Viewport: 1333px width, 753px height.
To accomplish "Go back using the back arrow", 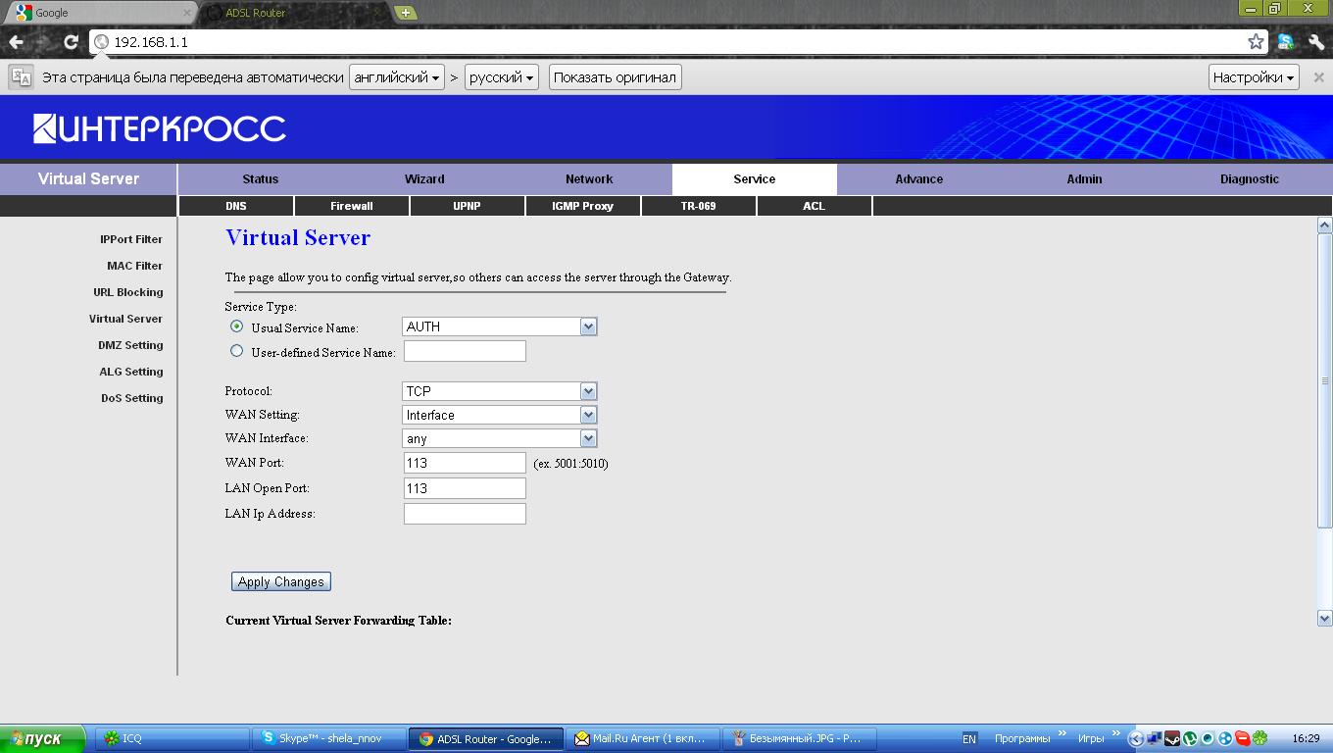I will [x=17, y=42].
